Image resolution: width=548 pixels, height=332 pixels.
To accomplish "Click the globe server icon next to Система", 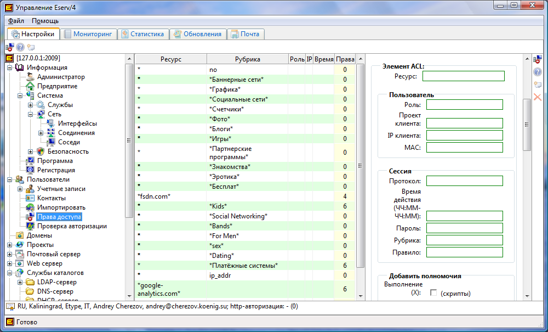I will click(30, 95).
